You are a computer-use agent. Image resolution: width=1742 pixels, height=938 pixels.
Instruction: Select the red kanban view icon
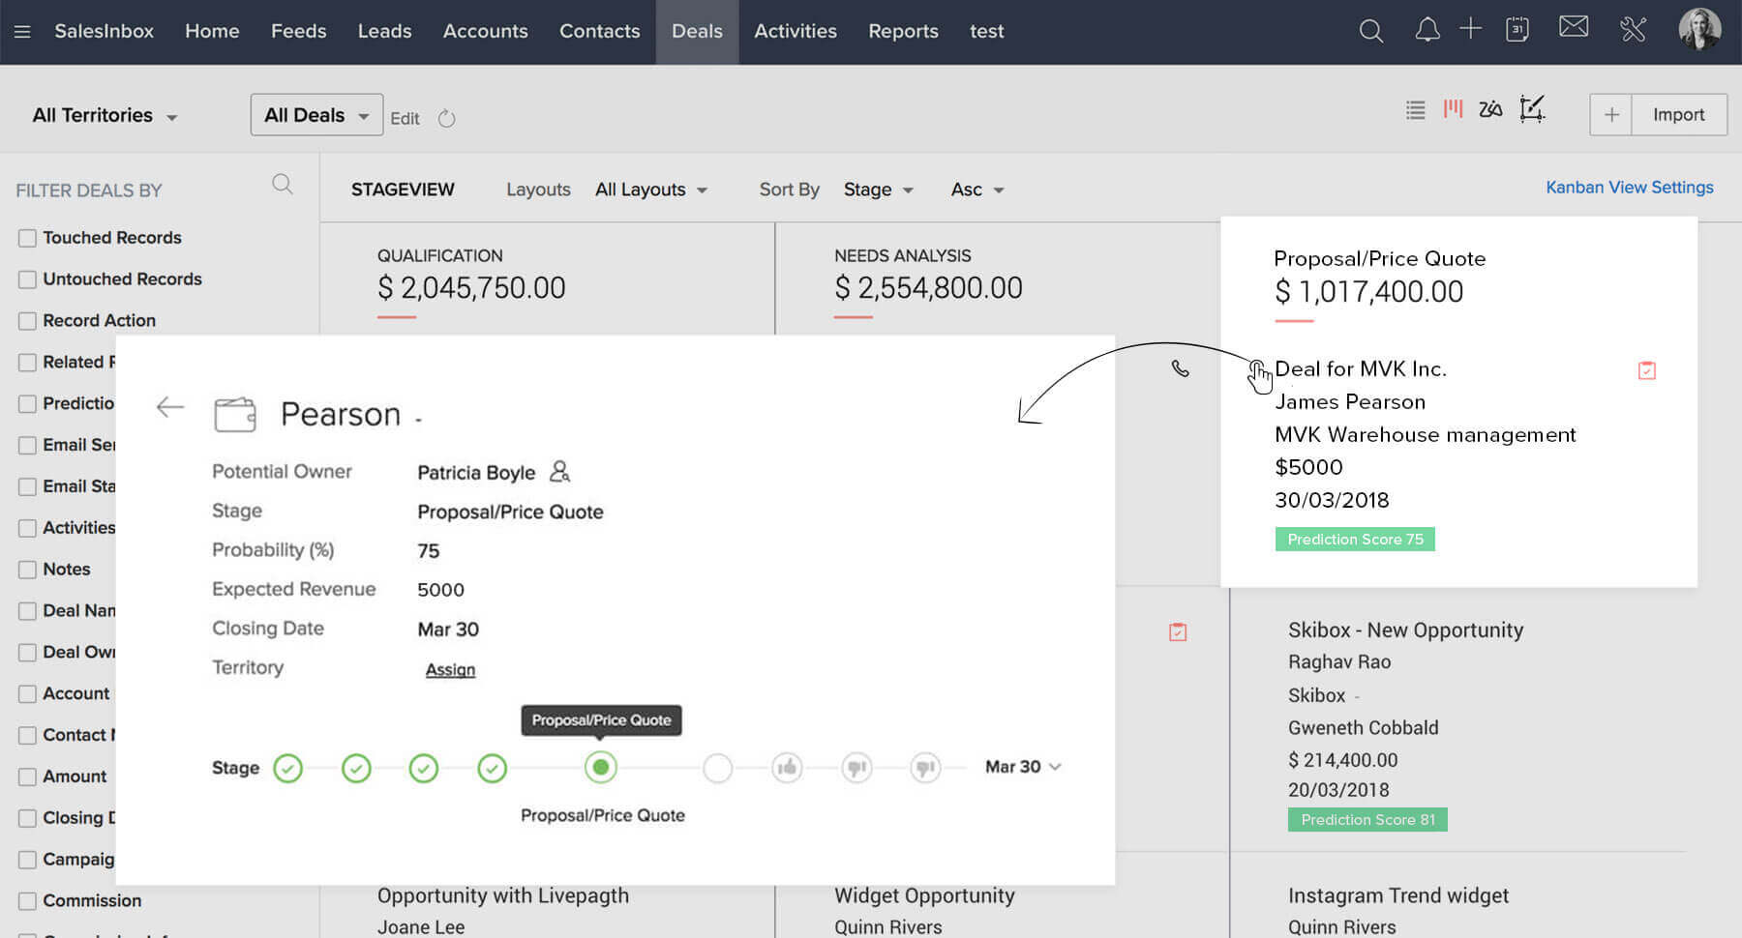point(1453,109)
